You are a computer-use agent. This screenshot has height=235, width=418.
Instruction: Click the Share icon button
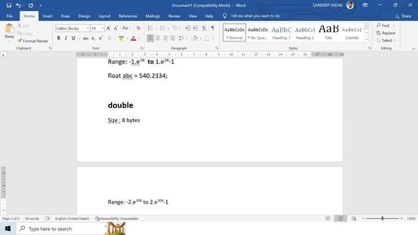(x=403, y=16)
